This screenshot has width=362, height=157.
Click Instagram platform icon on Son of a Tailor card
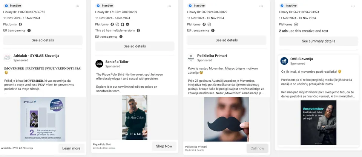pos(117,24)
